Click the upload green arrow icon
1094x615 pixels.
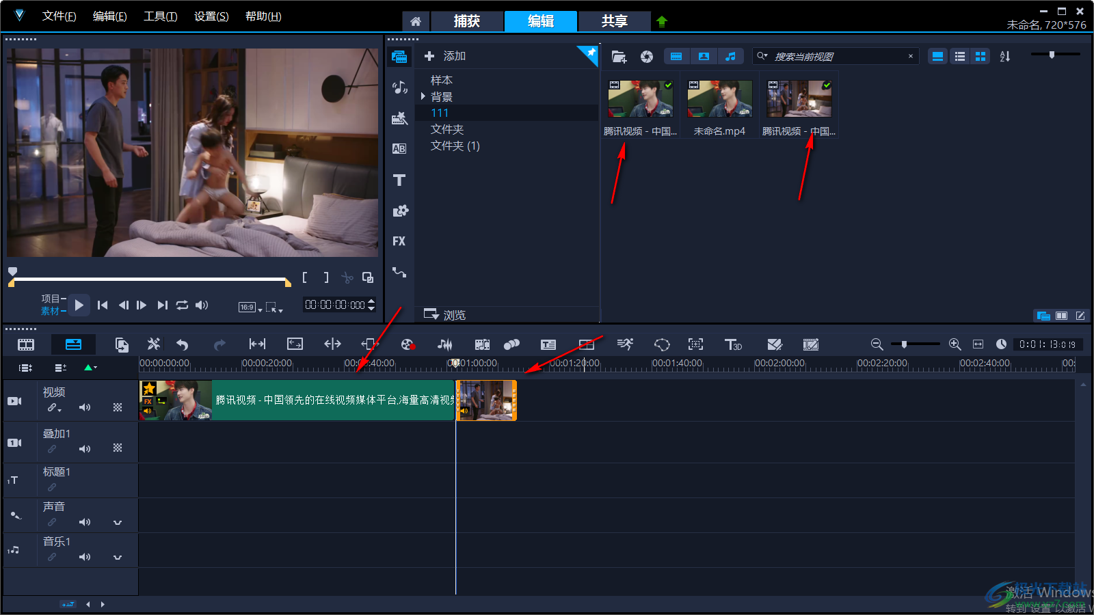[661, 21]
